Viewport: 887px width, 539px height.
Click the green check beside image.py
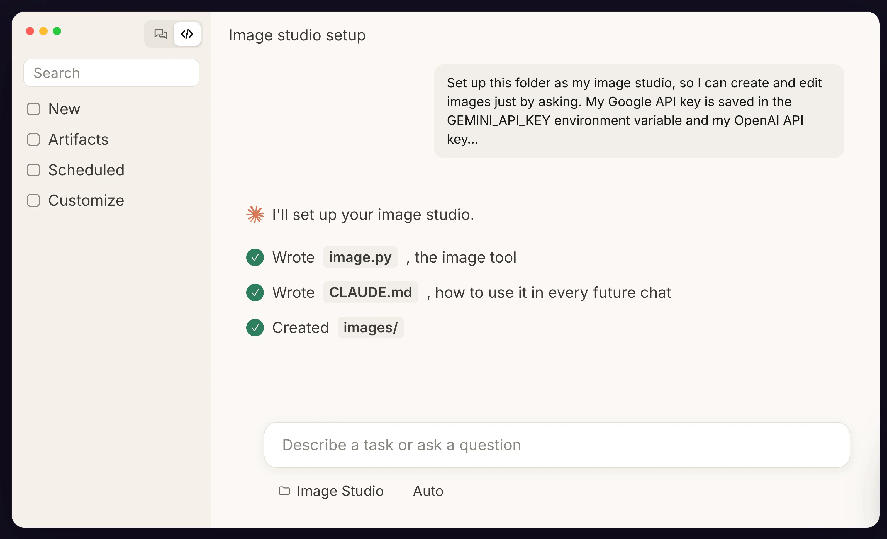point(255,258)
